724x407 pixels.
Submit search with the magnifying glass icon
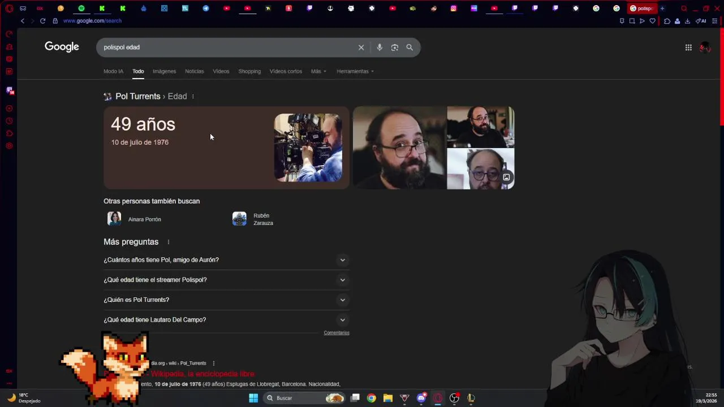tap(410, 47)
